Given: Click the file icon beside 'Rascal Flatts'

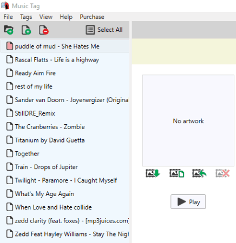Looking at the screenshot, I should tap(10, 59).
